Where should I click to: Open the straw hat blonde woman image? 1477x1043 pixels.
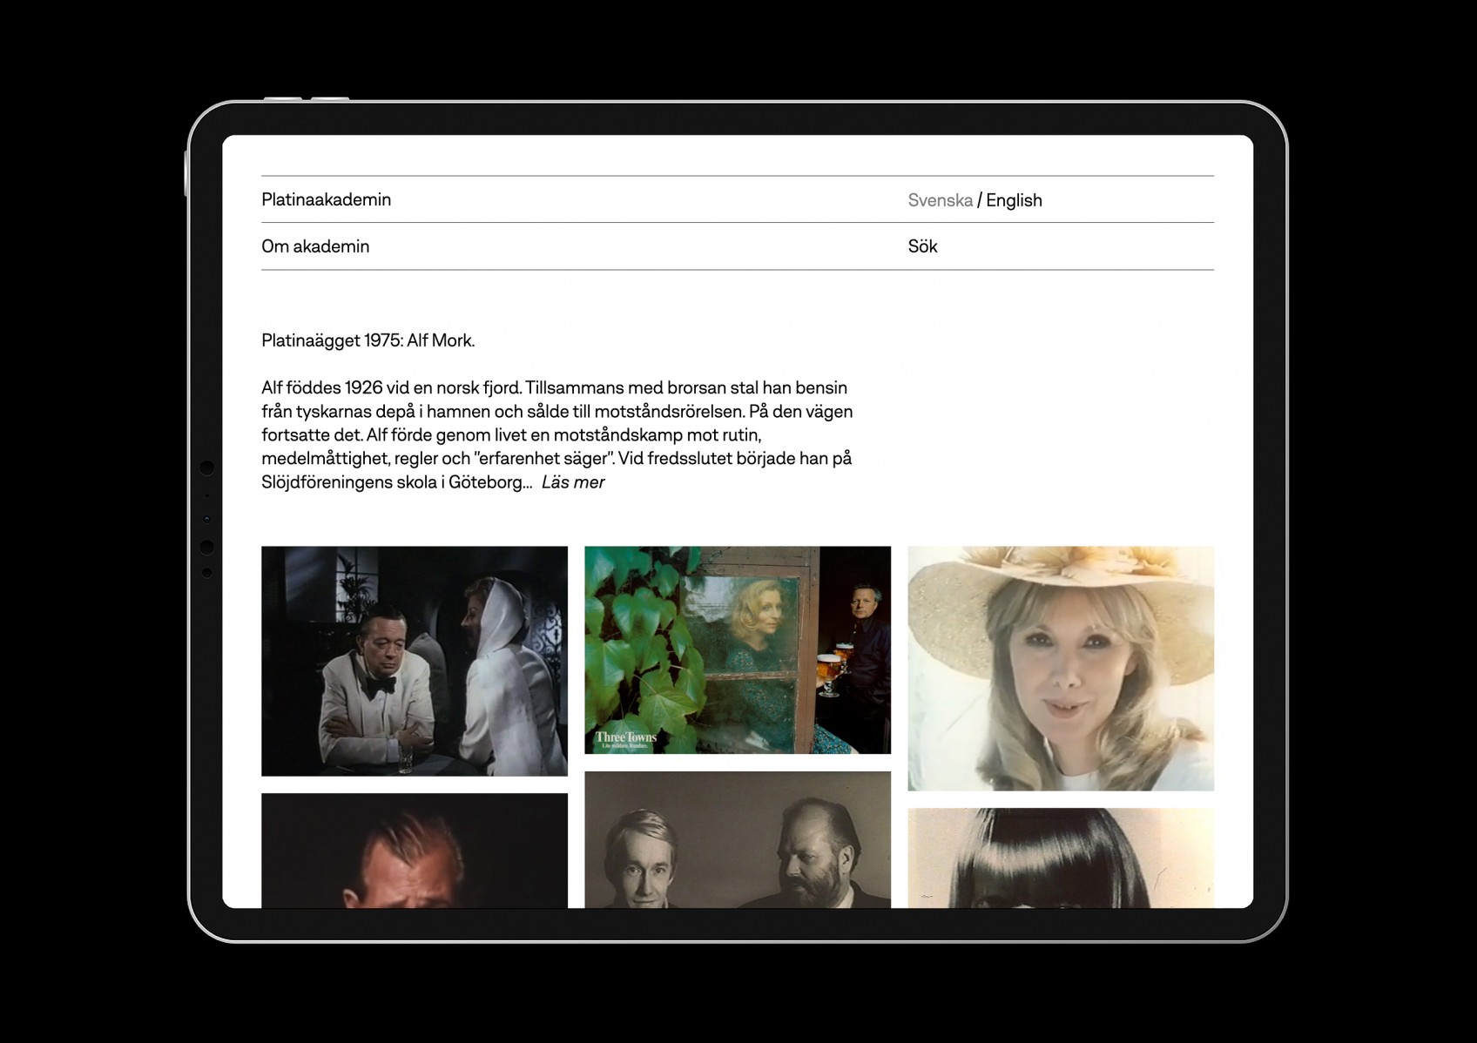(x=1060, y=668)
